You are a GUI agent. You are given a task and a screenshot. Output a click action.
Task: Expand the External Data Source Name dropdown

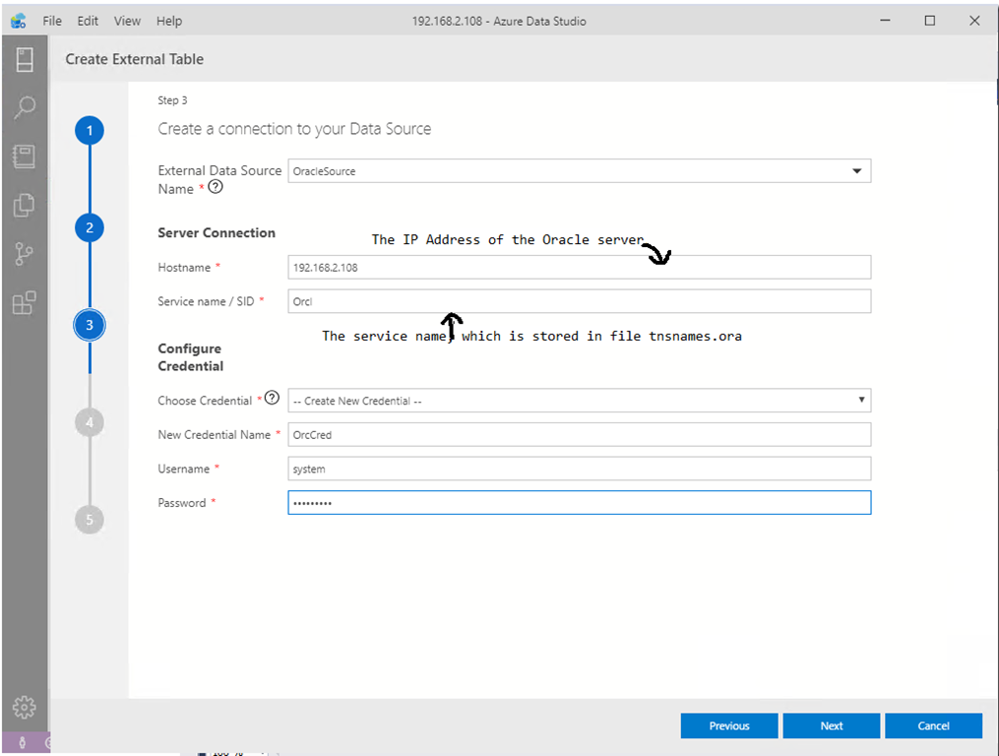855,171
